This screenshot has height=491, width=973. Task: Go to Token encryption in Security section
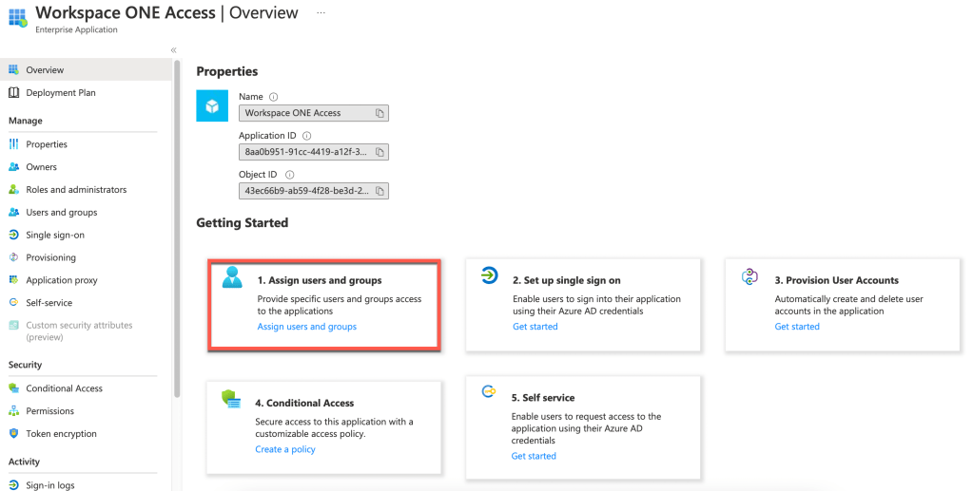click(x=61, y=434)
